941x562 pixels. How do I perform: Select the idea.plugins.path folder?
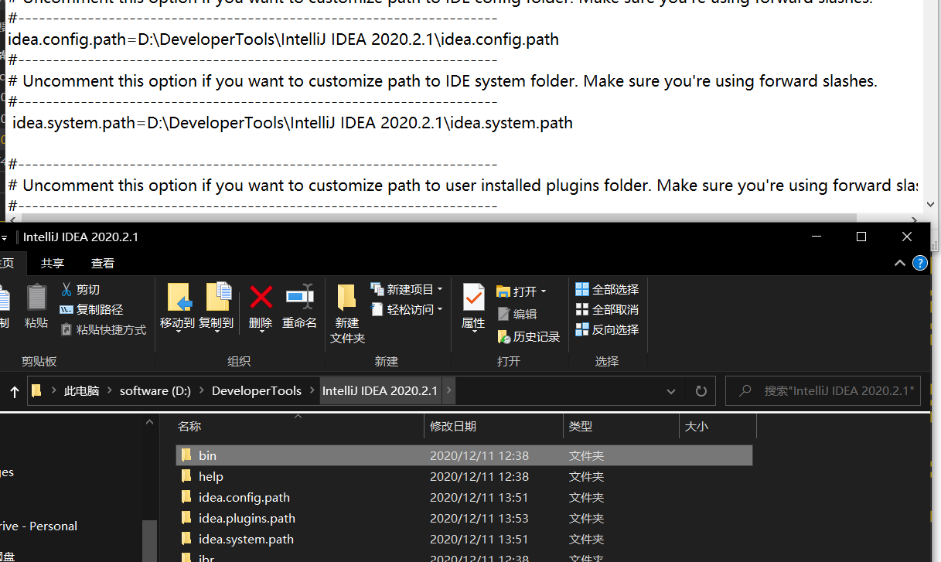coord(247,518)
